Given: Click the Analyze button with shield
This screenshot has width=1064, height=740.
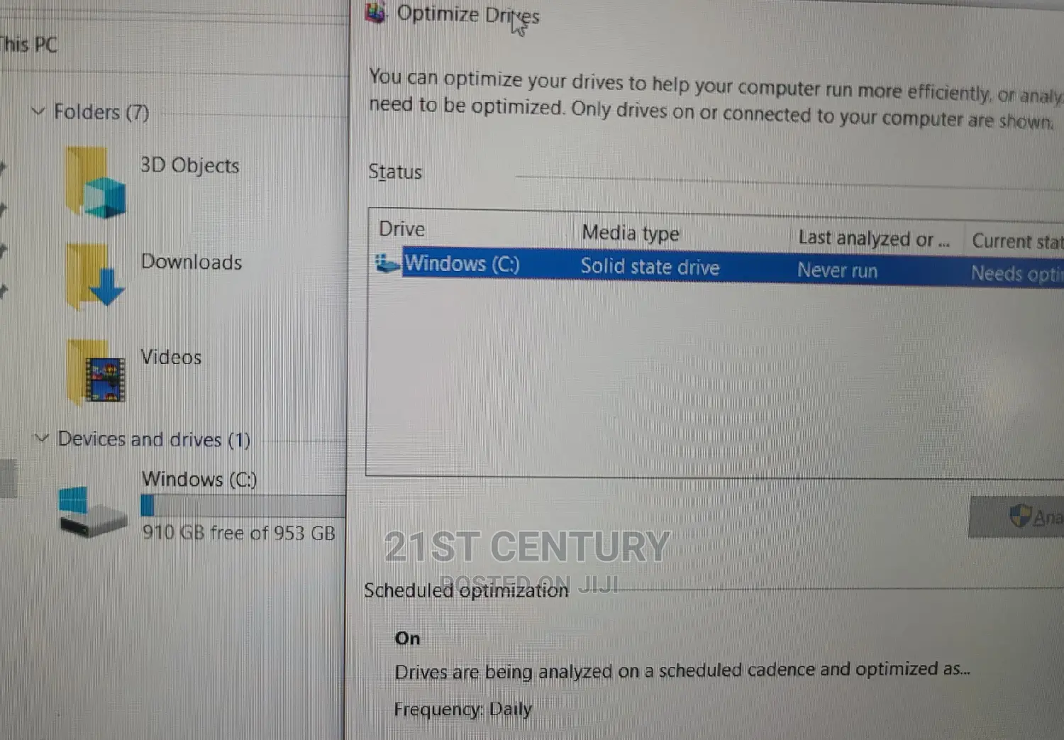Looking at the screenshot, I should pos(1016,517).
